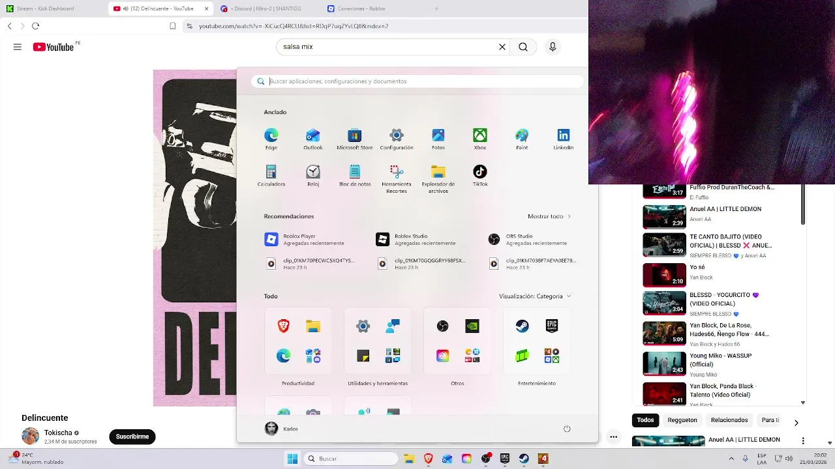Image resolution: width=835 pixels, height=469 pixels.
Task: Switch to Stream - Kick Dashboard tab
Action: [52, 8]
